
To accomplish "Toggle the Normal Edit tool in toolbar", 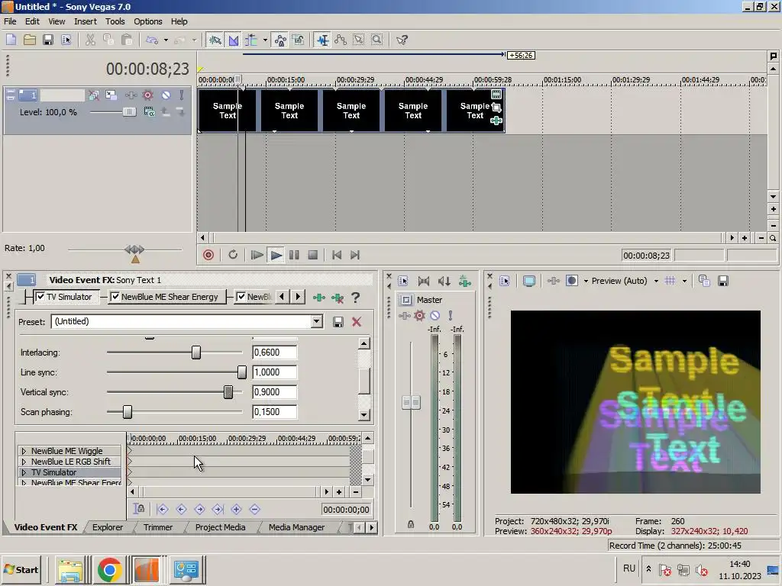I will (323, 40).
